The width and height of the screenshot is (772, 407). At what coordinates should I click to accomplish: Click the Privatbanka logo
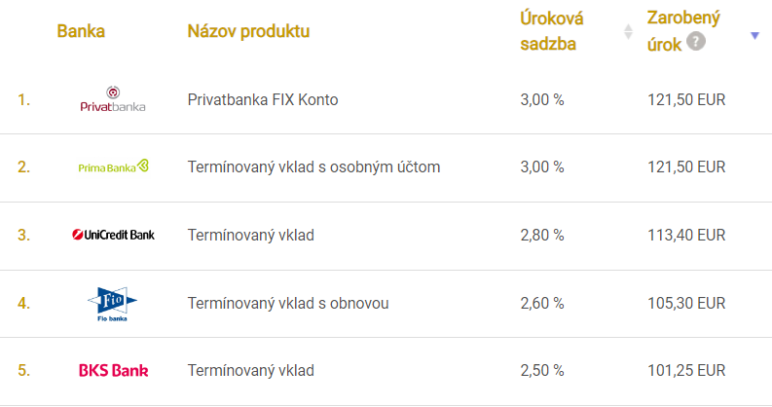click(x=113, y=99)
